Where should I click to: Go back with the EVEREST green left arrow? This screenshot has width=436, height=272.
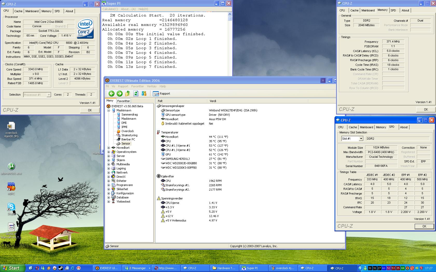[x=112, y=94]
